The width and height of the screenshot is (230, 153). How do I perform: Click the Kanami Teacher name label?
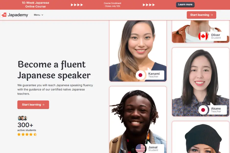click(x=154, y=75)
